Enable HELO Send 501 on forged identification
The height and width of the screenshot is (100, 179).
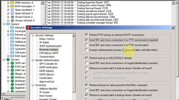click(x=87, y=63)
